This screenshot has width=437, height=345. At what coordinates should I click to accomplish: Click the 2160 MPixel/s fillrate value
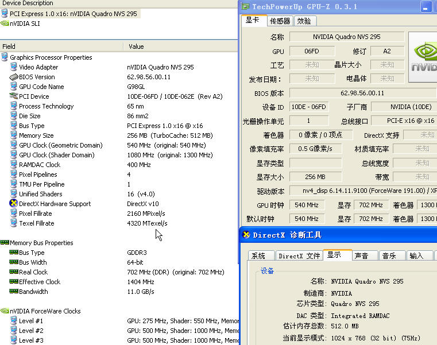click(x=146, y=214)
